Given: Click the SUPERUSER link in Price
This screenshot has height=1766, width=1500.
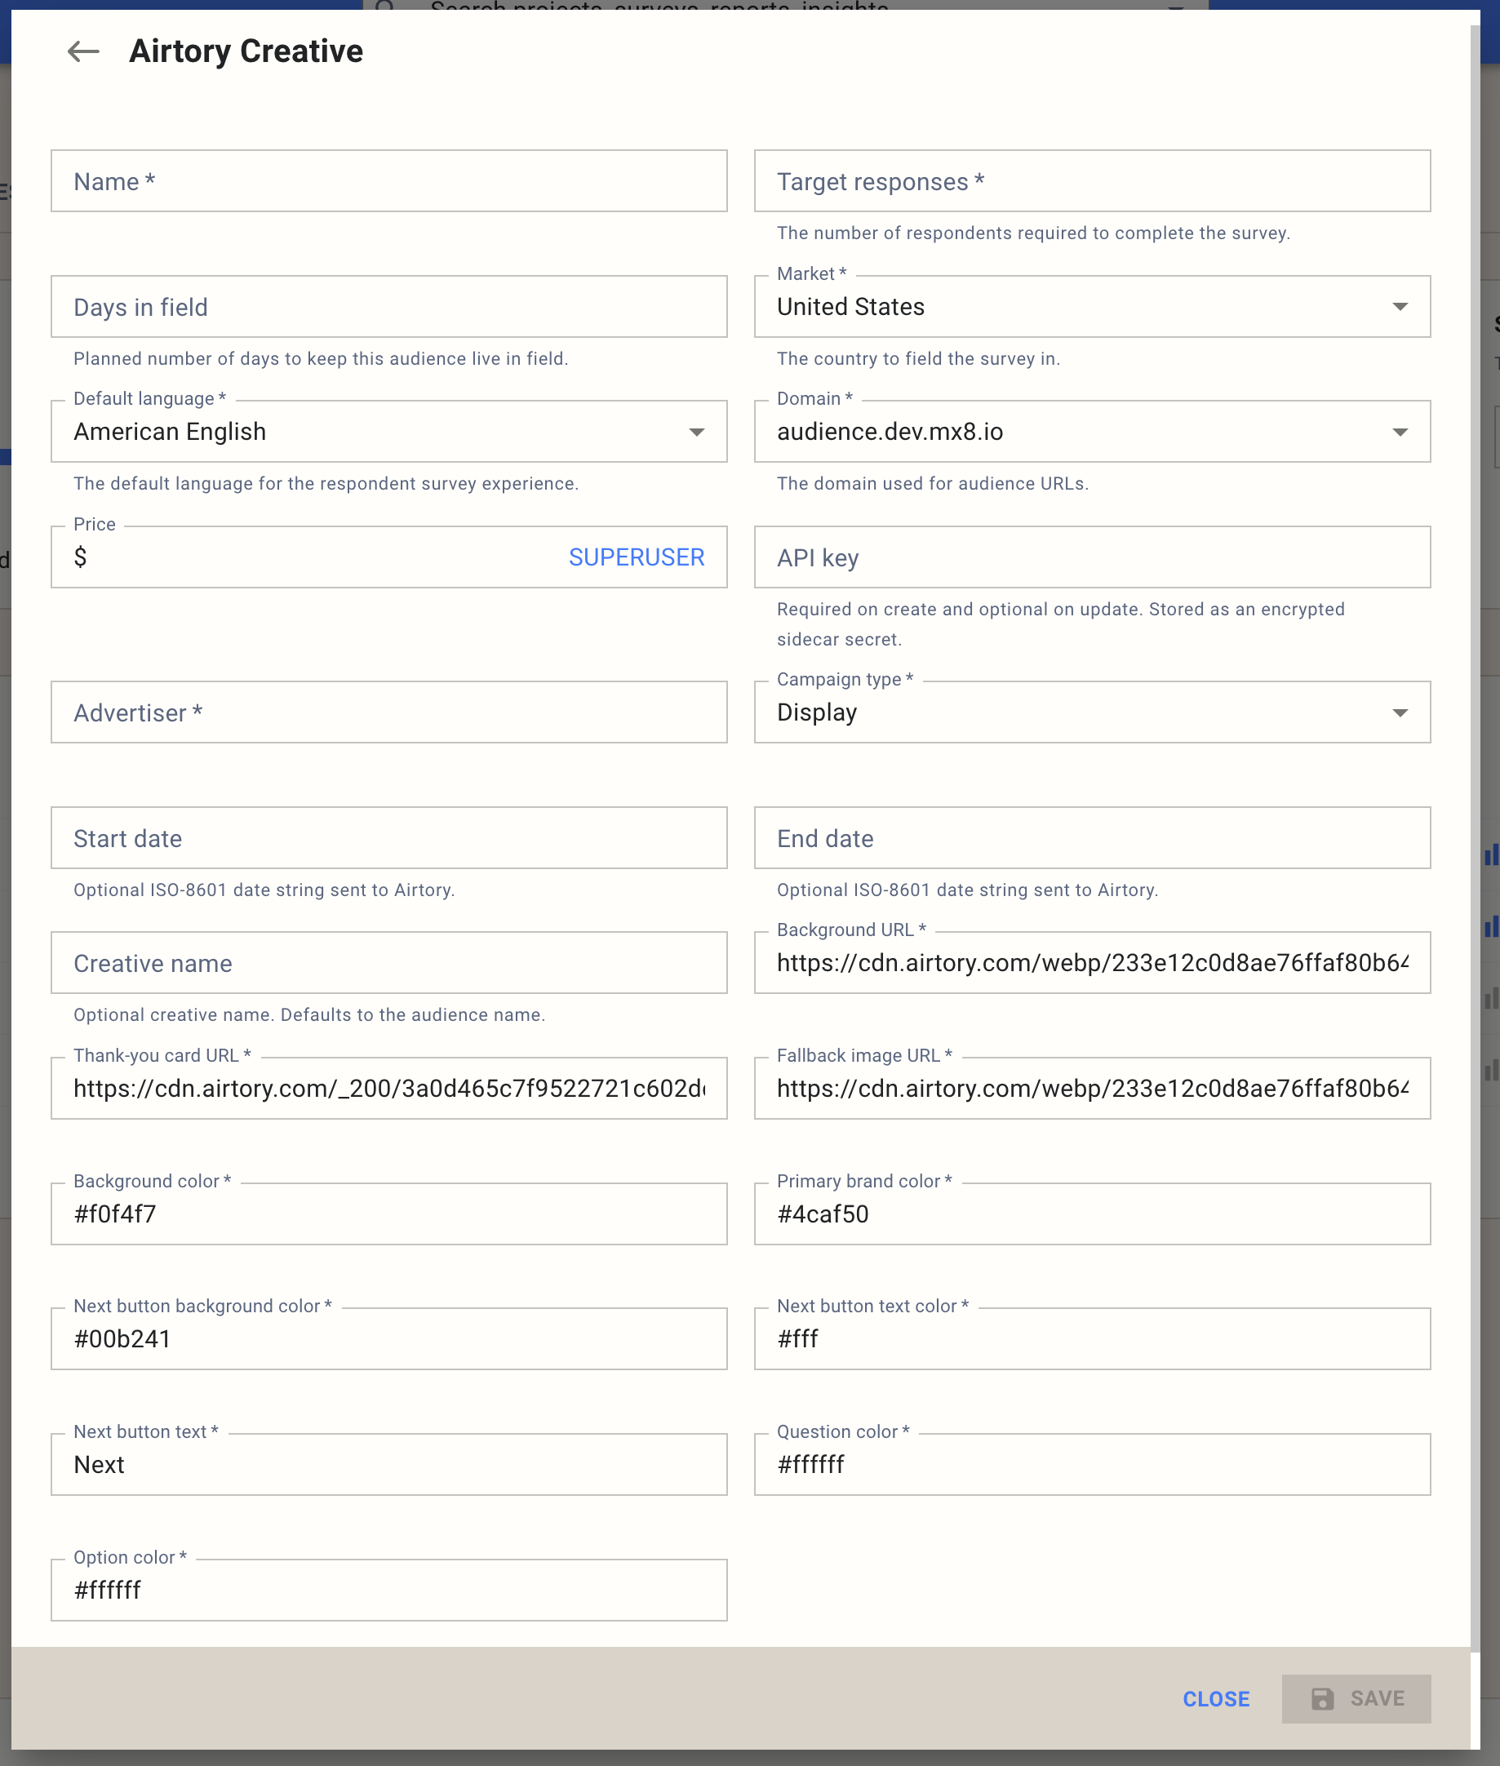Looking at the screenshot, I should tap(636, 557).
